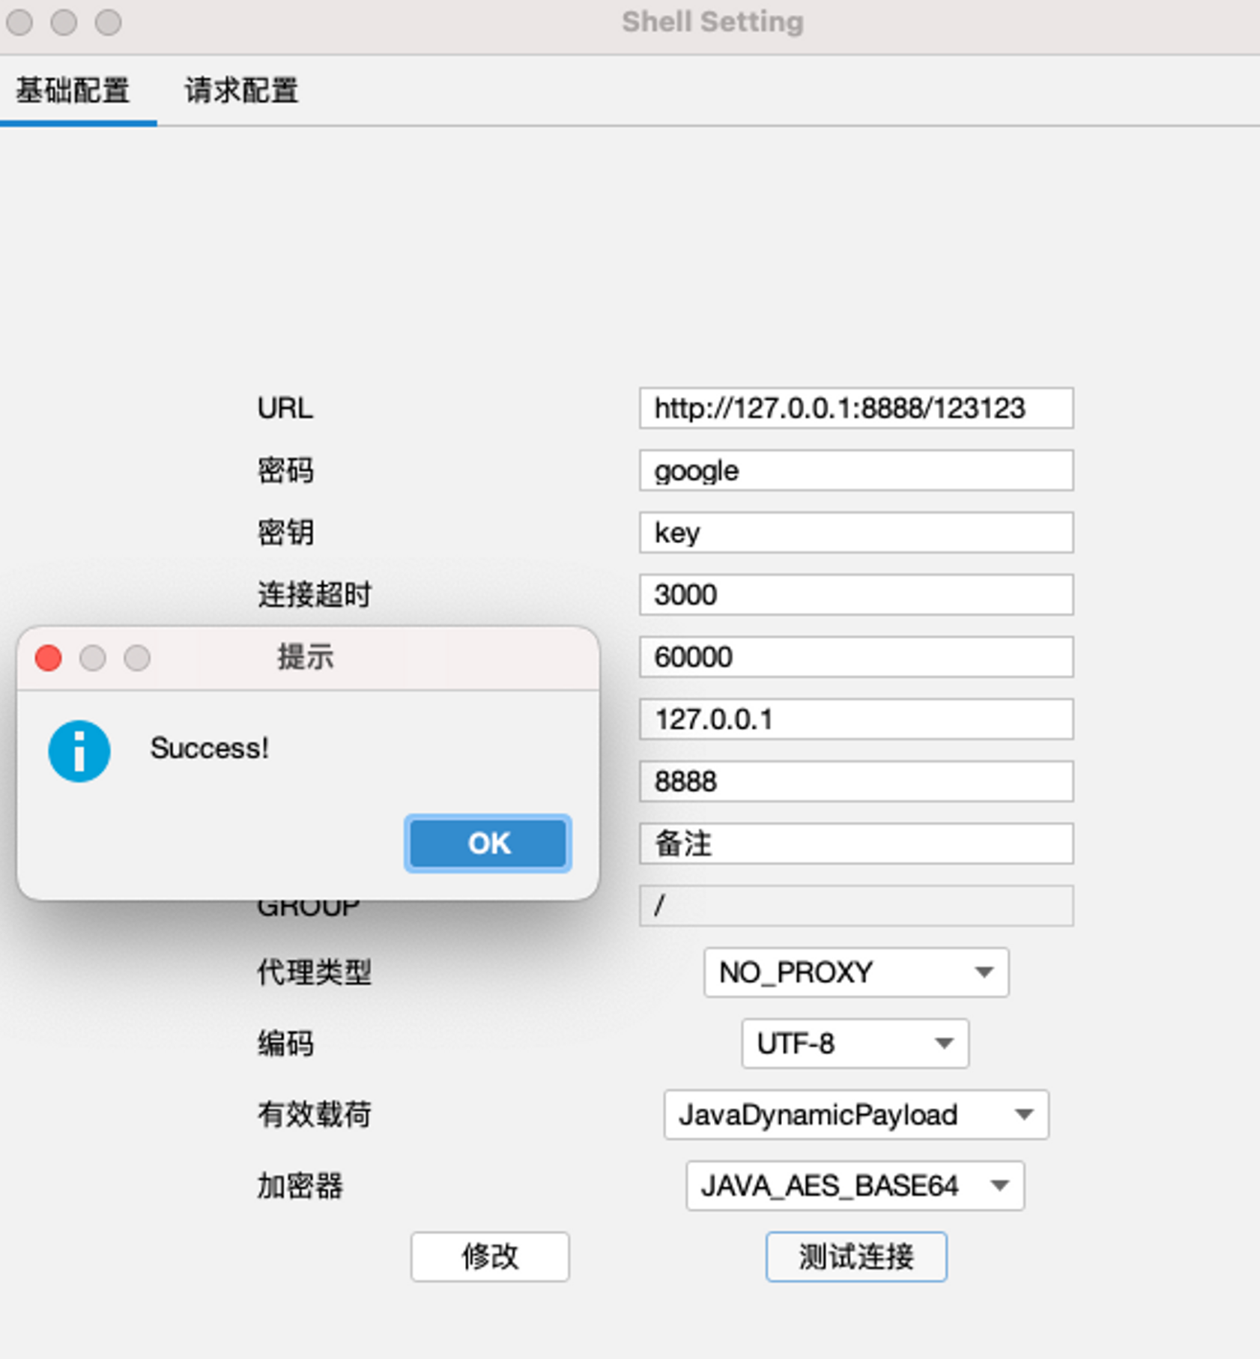1260x1359 pixels.
Task: Click the 提示 dialog title
Action: point(306,658)
